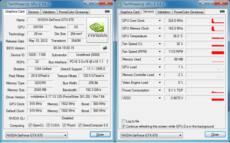Switch to Sensors tab in left window
The width and height of the screenshot is (230, 143).
coord(33,12)
